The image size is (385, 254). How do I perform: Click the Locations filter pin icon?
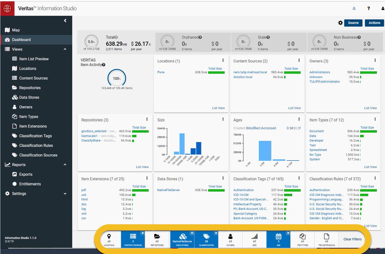pyautogui.click(x=109, y=237)
